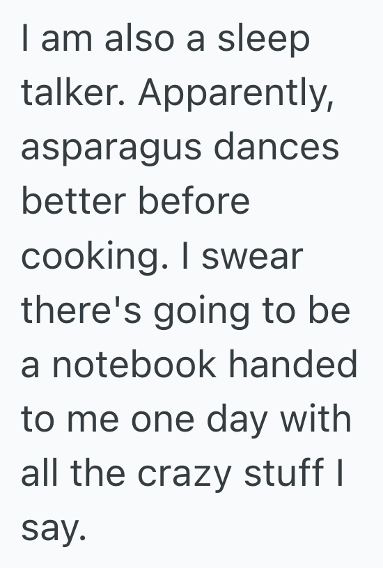Click the word "better"
This screenshot has height=568, width=383.
pos(74,200)
